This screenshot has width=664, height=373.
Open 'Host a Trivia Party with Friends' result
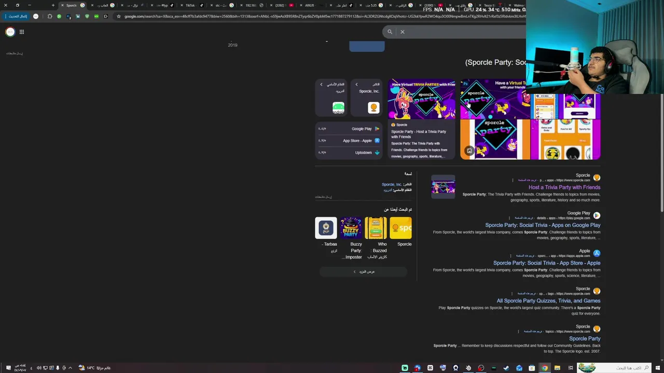[564, 187]
